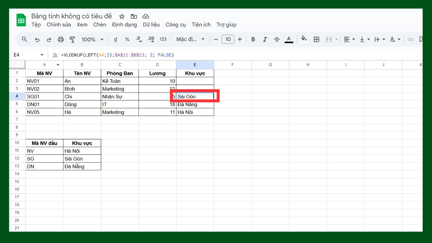Apply currency format with the đ icon
The width and height of the screenshot is (432, 243).
tap(115, 39)
